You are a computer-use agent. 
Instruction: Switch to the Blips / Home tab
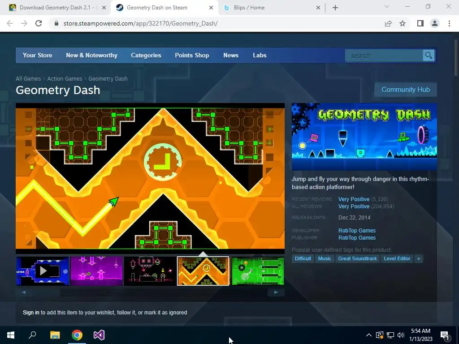pyautogui.click(x=272, y=8)
